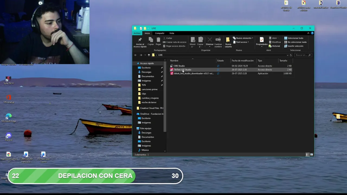Image resolution: width=347 pixels, height=195 pixels.
Task: Open pinned Documentos under Acceso rápido
Action: coord(148,76)
